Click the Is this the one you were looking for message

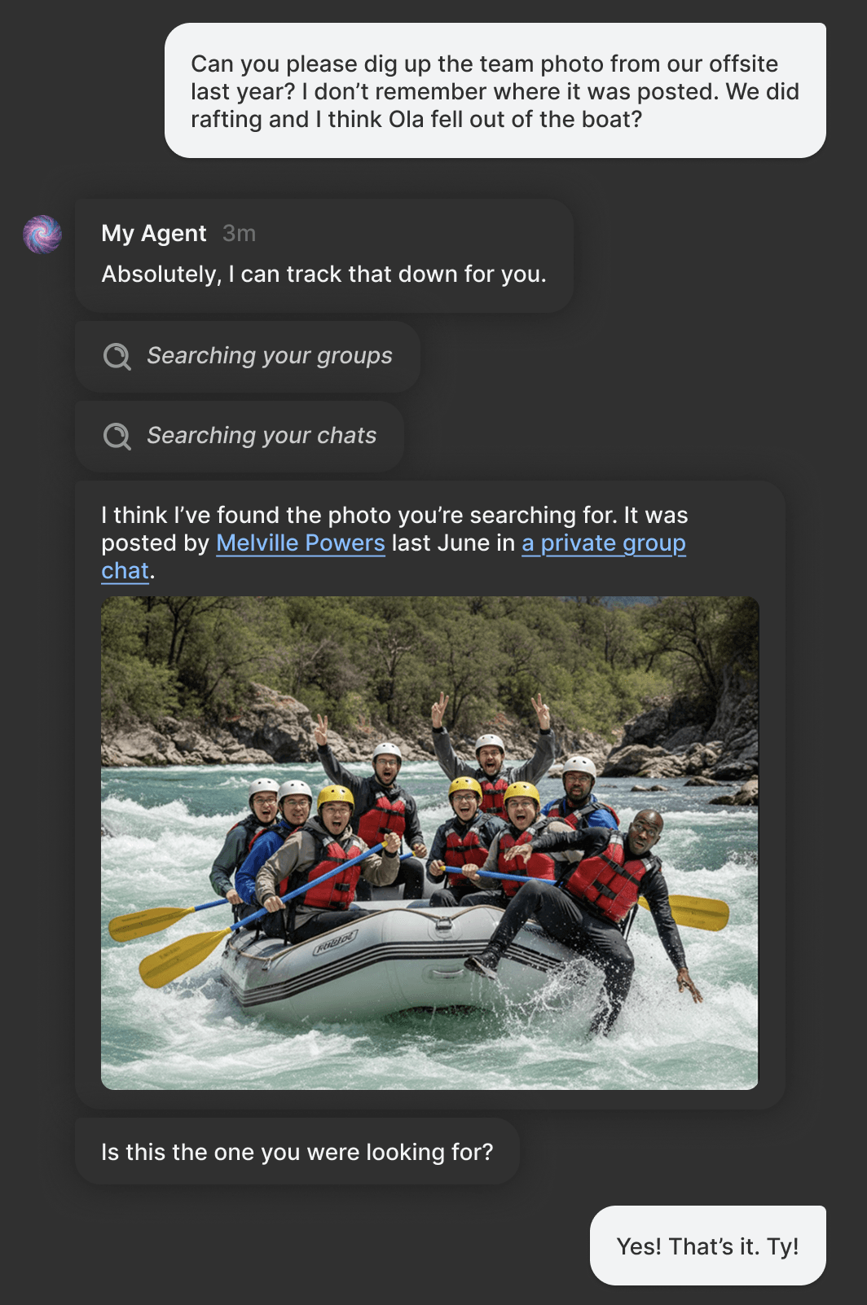tap(297, 1152)
